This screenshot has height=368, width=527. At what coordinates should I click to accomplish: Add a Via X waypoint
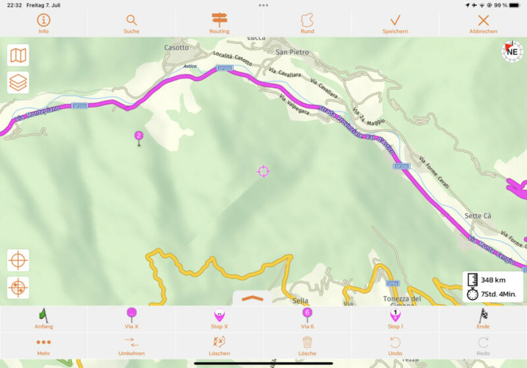[131, 319]
